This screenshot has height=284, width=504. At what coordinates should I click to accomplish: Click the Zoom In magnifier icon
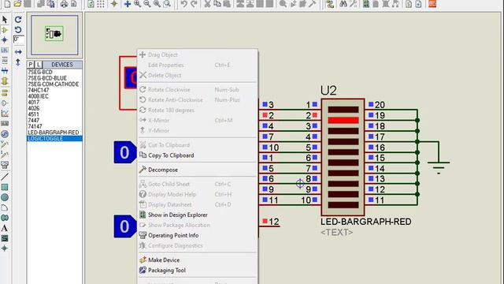(137, 4)
